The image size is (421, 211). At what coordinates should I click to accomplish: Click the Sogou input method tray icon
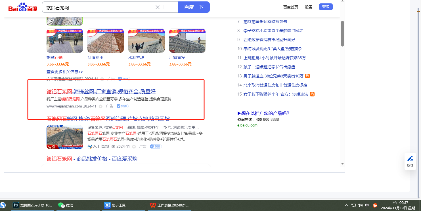pos(375,205)
